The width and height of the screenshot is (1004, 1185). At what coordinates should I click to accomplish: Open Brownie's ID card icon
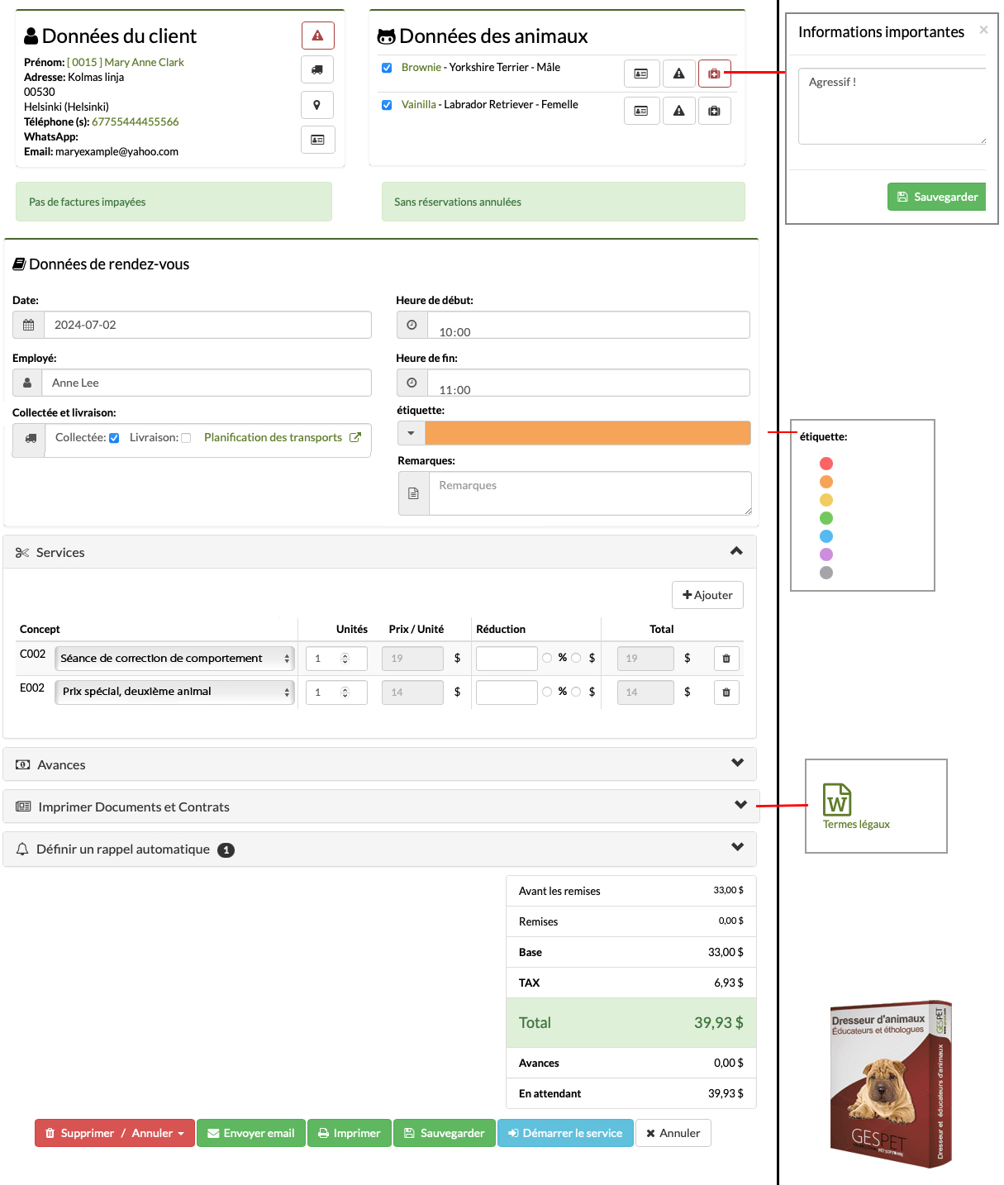pos(641,74)
